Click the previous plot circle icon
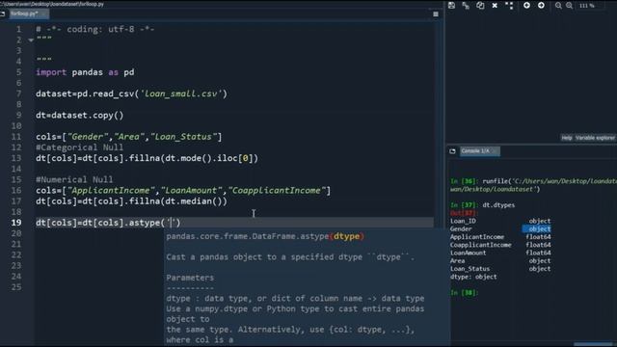Viewport: 617px width, 347px height. (526, 5)
